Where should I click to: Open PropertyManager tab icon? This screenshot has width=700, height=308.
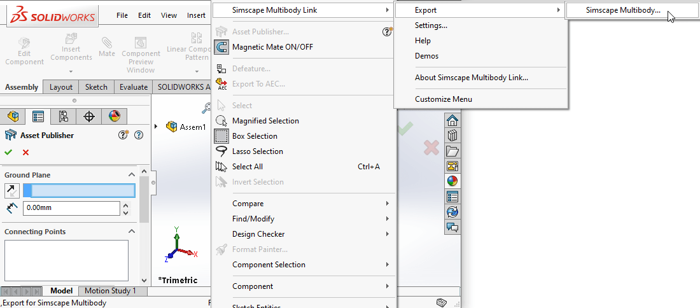38,116
